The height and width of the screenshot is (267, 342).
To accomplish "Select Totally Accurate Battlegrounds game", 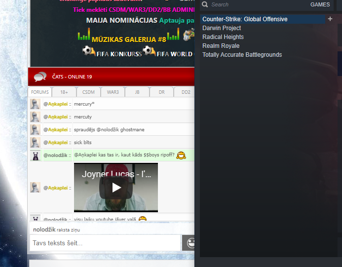I will 242,55.
